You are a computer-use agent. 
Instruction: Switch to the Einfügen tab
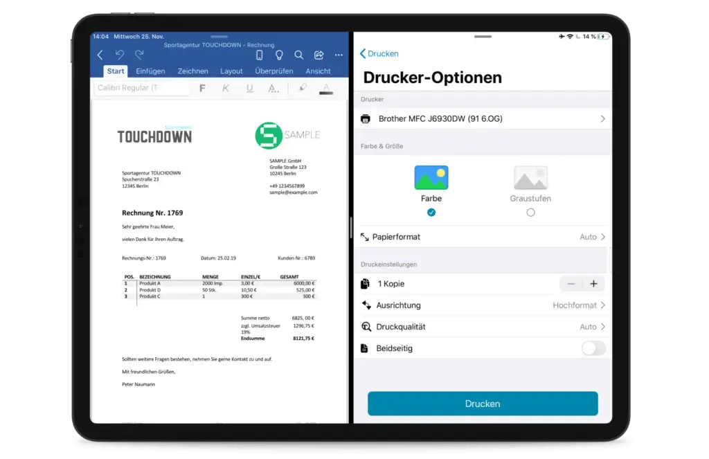(x=150, y=71)
